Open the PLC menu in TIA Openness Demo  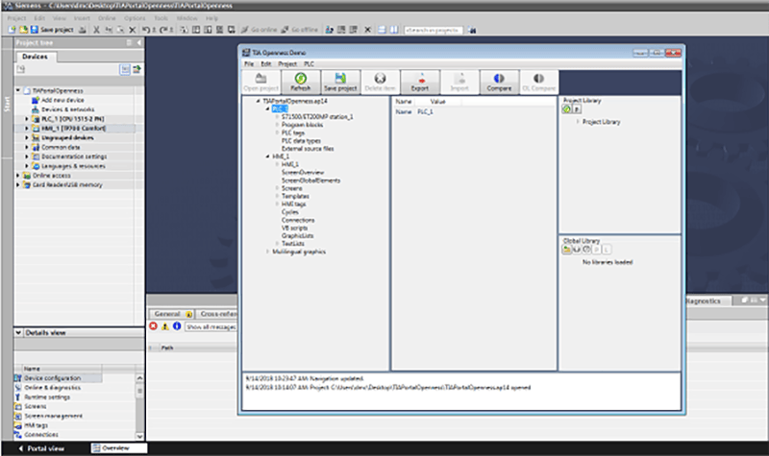click(309, 63)
